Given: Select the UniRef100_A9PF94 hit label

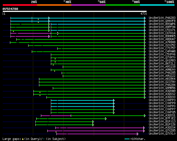Looking at the screenshot, I should point(162,27).
